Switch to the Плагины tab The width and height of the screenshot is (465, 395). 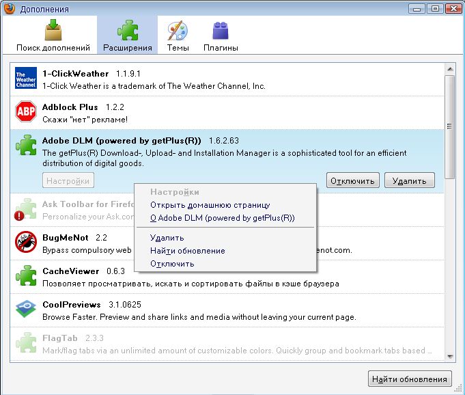click(x=221, y=35)
